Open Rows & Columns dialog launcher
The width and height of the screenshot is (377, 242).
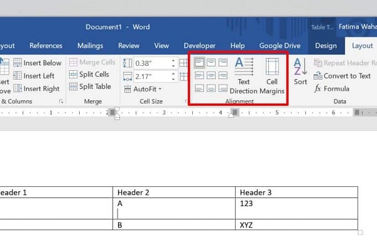(x=61, y=102)
